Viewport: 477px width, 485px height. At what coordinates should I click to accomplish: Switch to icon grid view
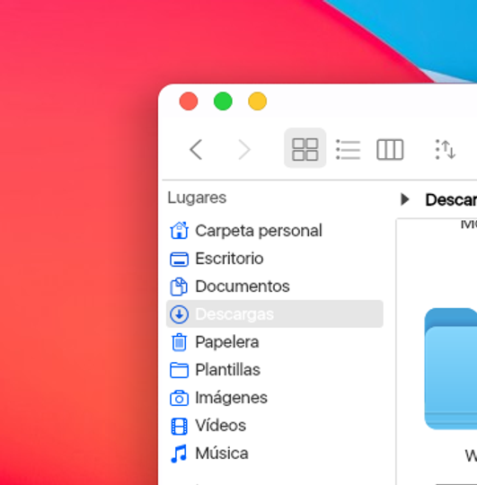[305, 149]
